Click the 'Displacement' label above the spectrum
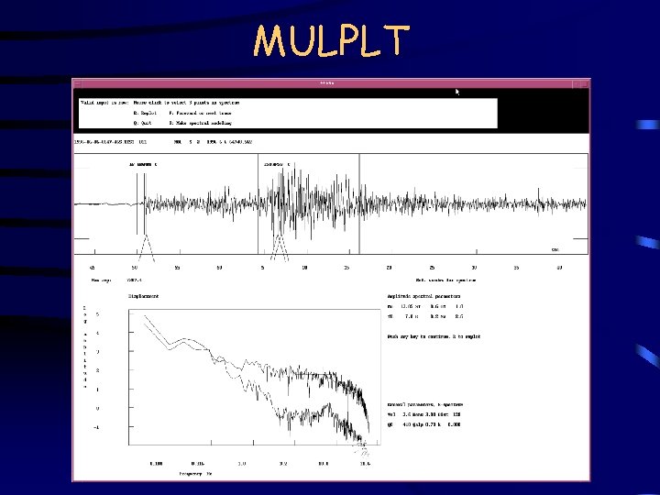 click(144, 296)
